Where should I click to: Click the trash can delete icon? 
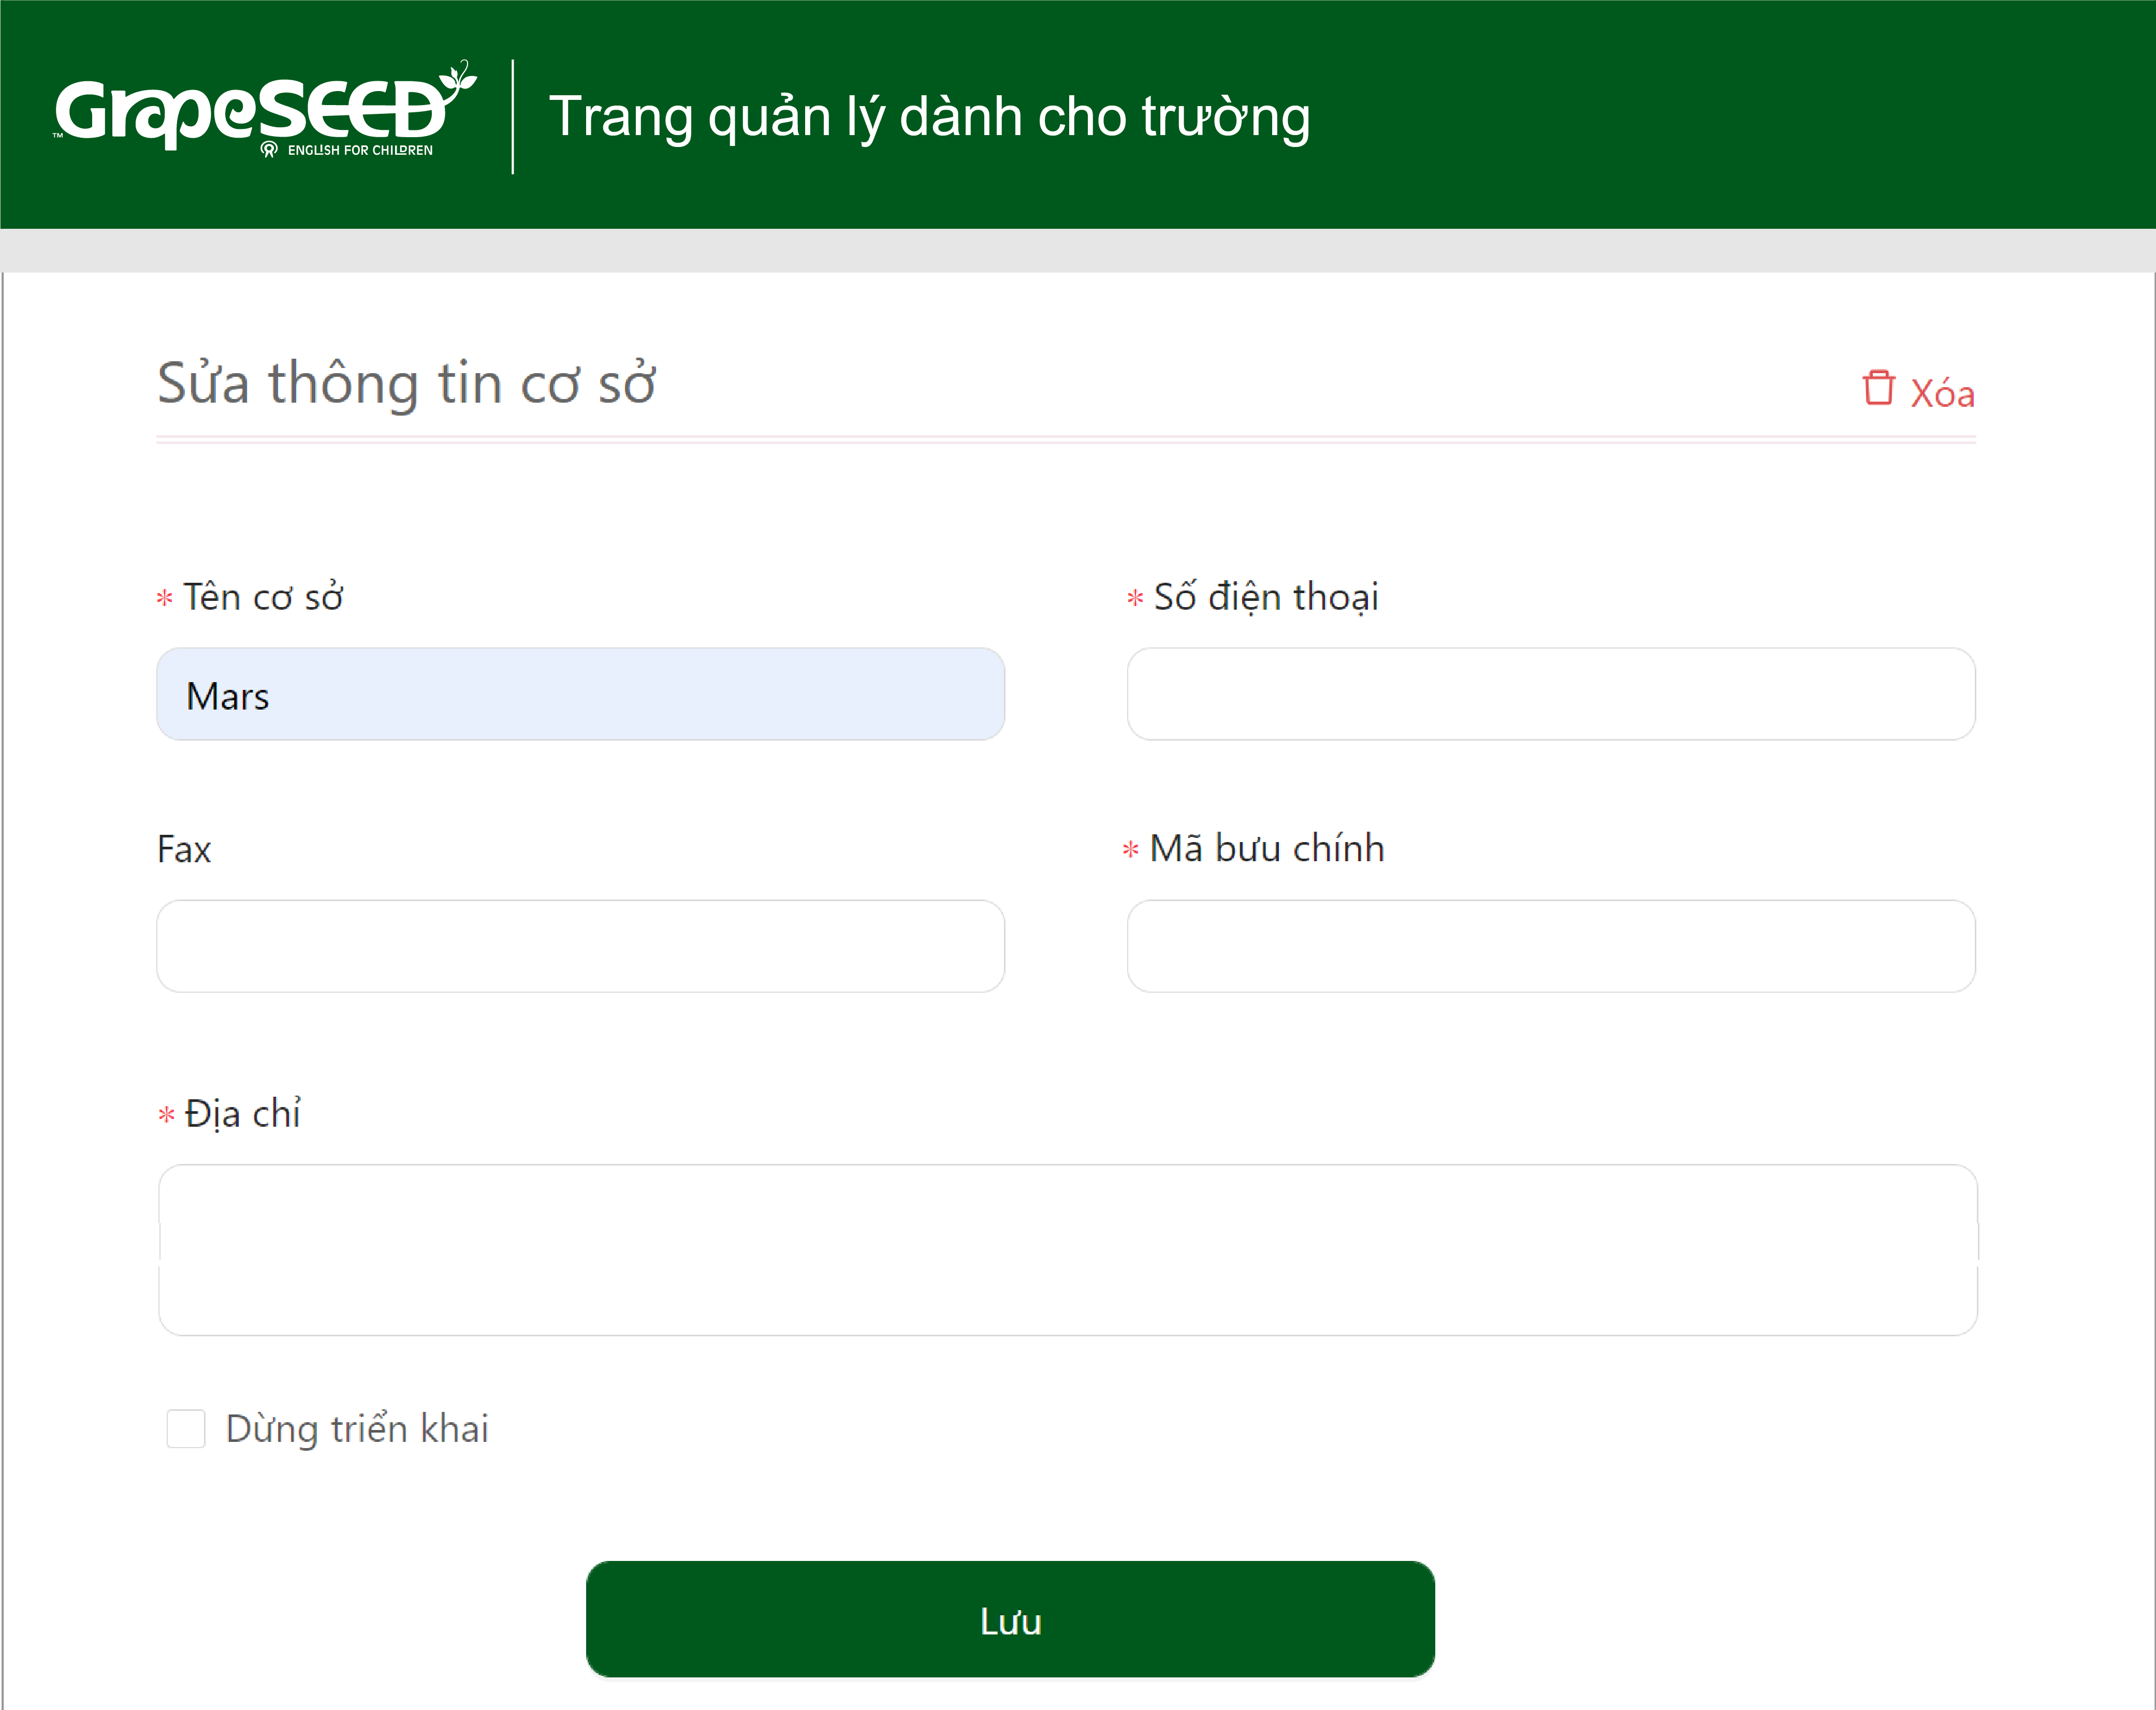click(x=1878, y=388)
